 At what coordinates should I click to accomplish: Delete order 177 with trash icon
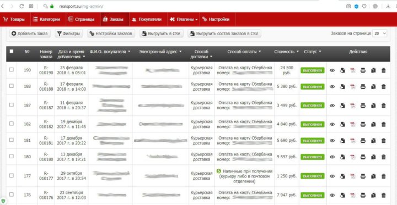(384, 176)
